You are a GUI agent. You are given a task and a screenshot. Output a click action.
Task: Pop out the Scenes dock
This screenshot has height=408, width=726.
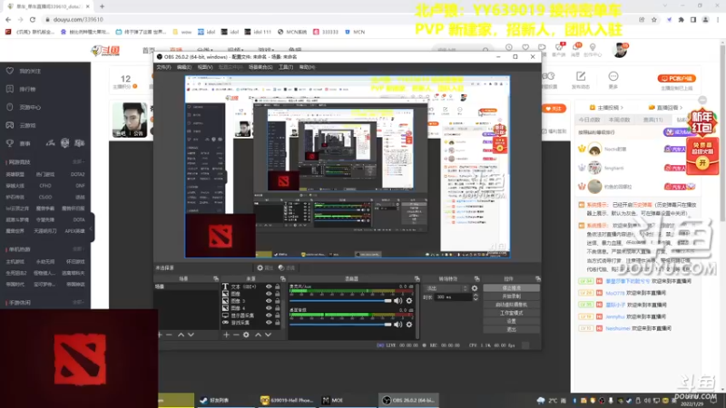216,279
